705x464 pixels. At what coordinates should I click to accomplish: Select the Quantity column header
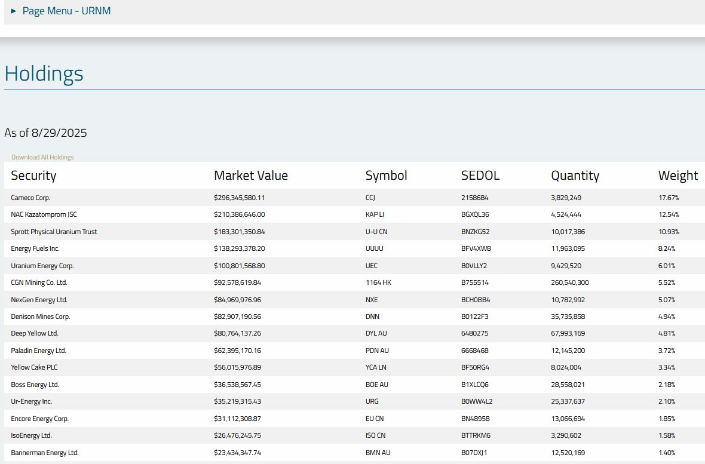[575, 176]
